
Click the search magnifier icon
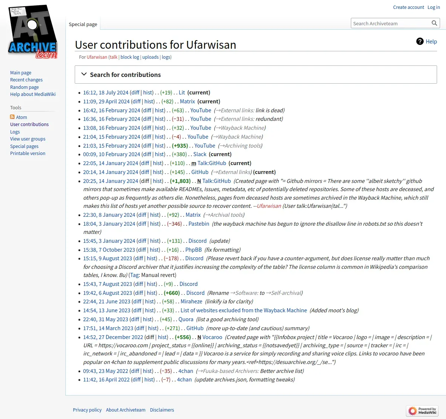pyautogui.click(x=434, y=23)
